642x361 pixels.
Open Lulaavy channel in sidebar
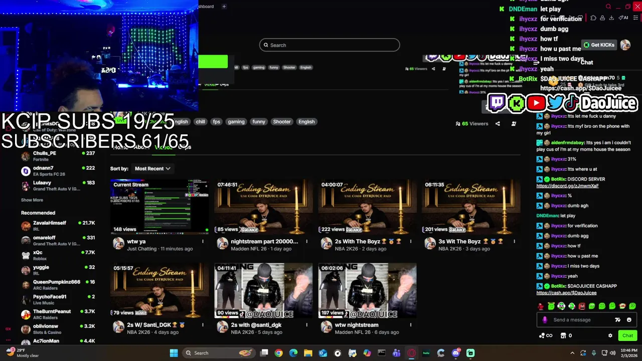point(58,186)
